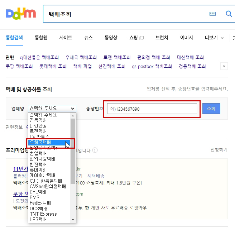Image resolution: width=235 pixels, height=235 pixels.
Task: Expand the 더보기 menu
Action: 214,38
